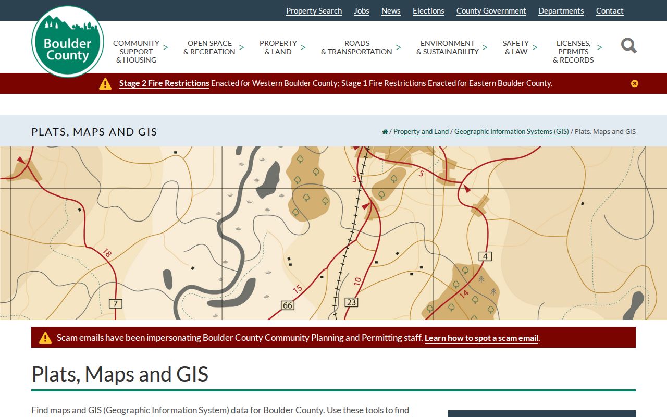Expand Open Space & Recreation chevron
The height and width of the screenshot is (417, 667).
coord(241,47)
